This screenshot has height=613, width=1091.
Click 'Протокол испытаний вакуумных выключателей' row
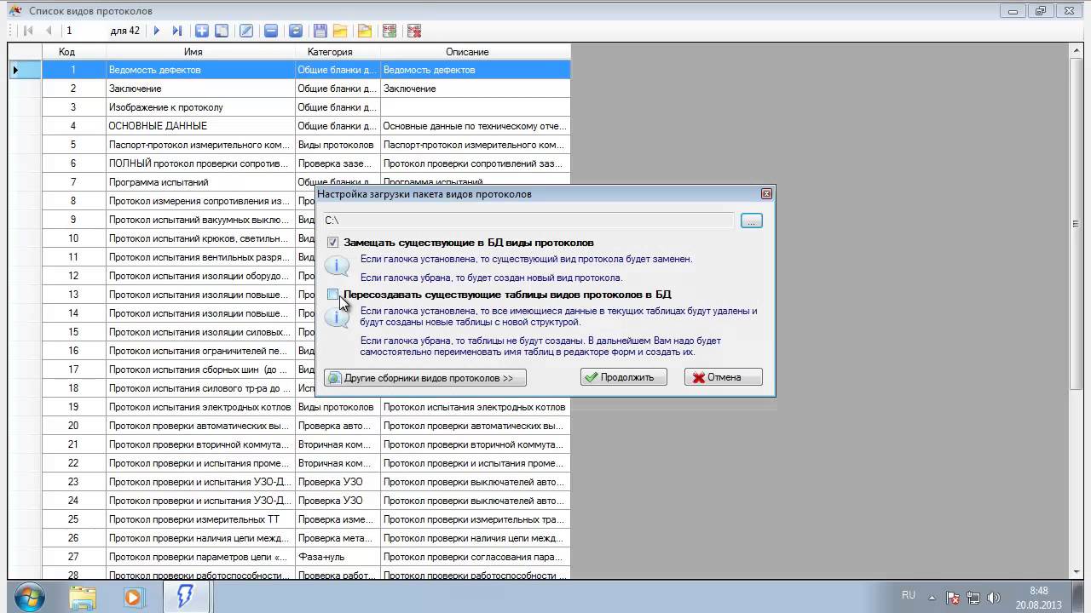coord(200,220)
